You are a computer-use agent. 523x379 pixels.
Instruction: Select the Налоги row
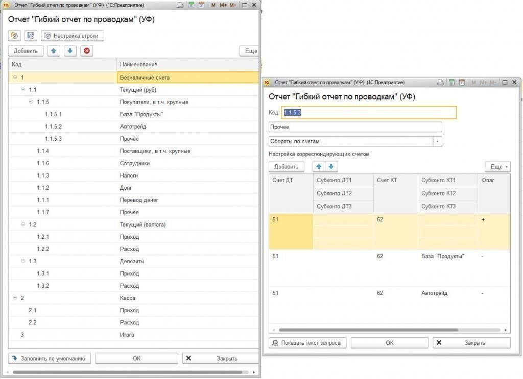coord(133,175)
